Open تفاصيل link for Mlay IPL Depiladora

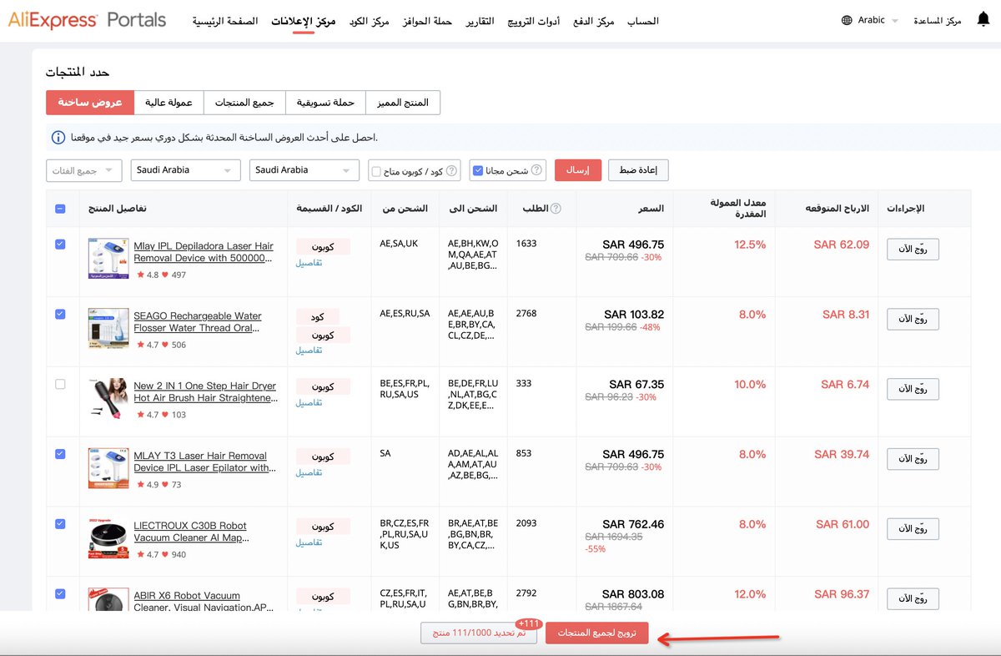309,263
